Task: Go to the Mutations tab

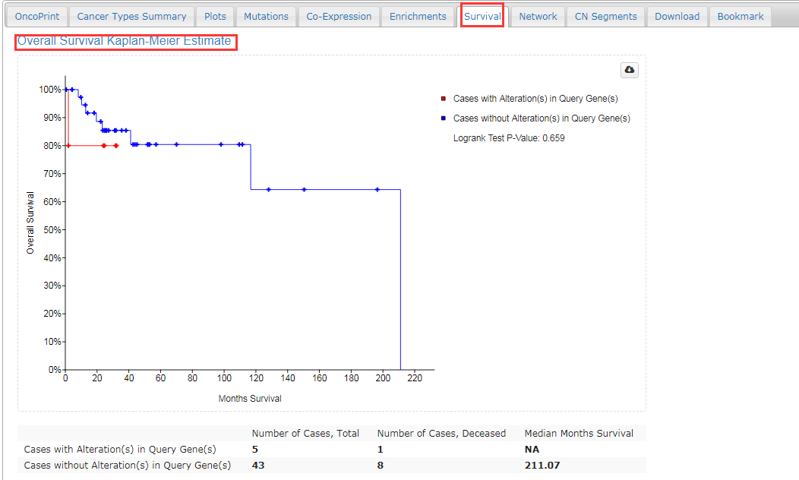Action: 266,17
